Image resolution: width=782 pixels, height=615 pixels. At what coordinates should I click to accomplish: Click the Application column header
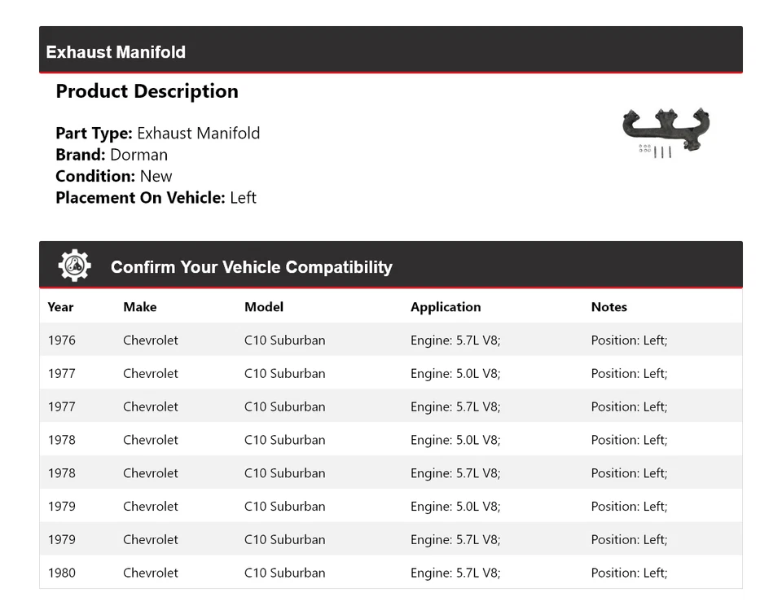(x=446, y=307)
